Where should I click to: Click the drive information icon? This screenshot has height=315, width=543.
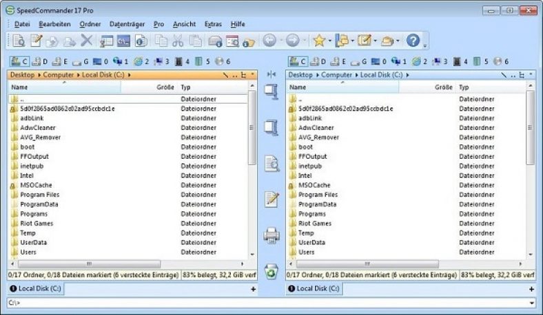(x=215, y=41)
